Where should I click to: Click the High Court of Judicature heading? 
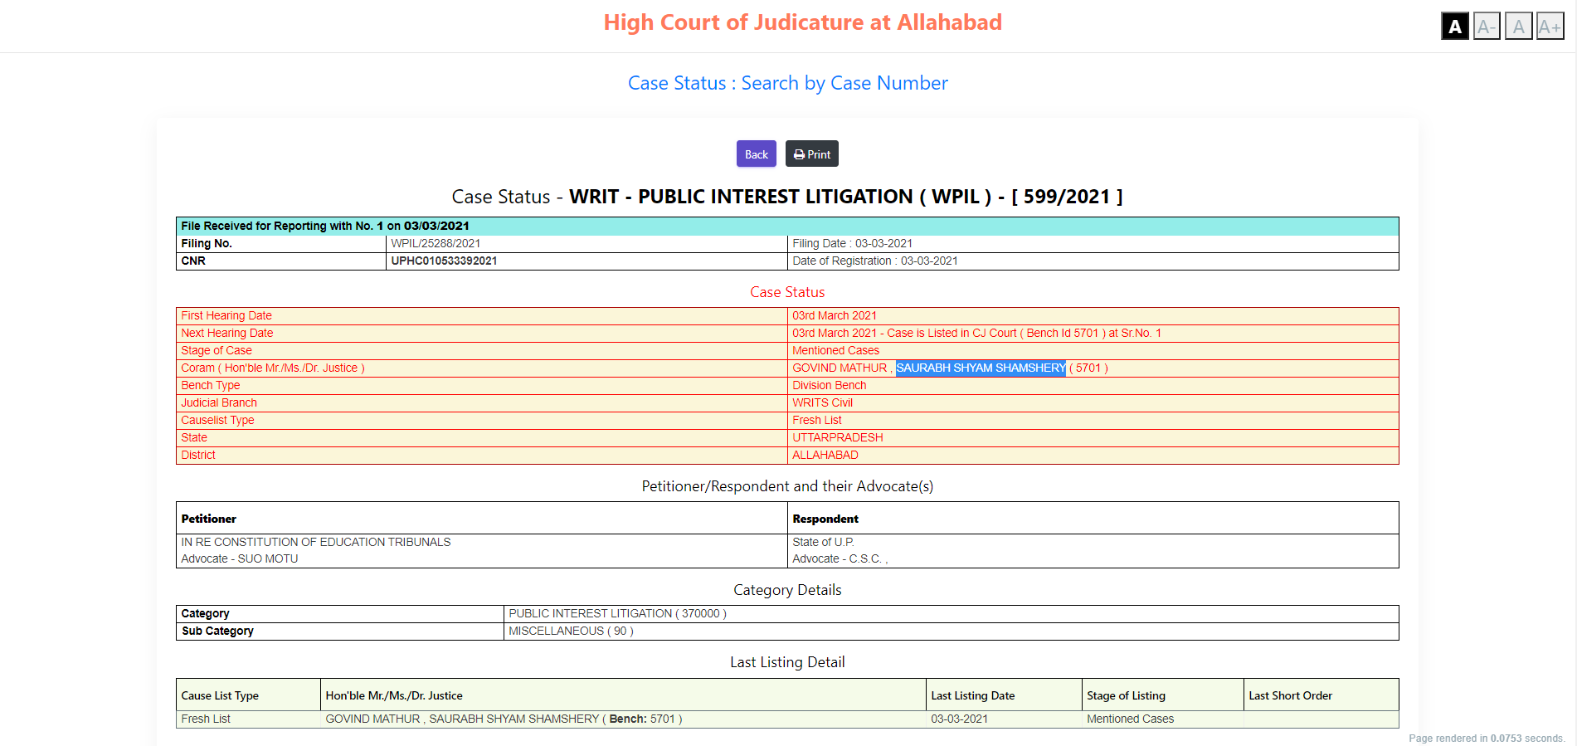click(x=802, y=22)
